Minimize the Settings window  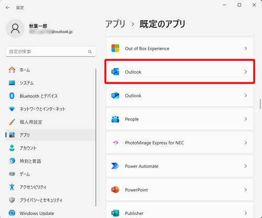click(224, 5)
